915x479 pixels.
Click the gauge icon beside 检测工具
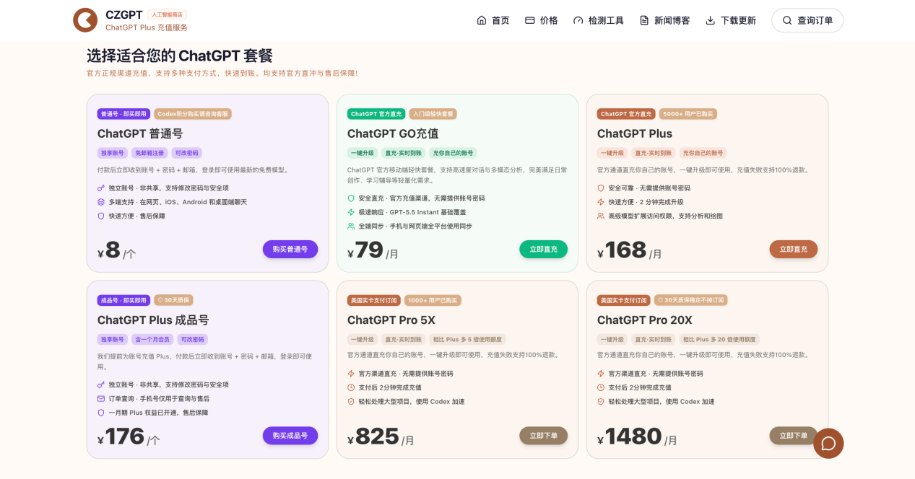point(578,20)
